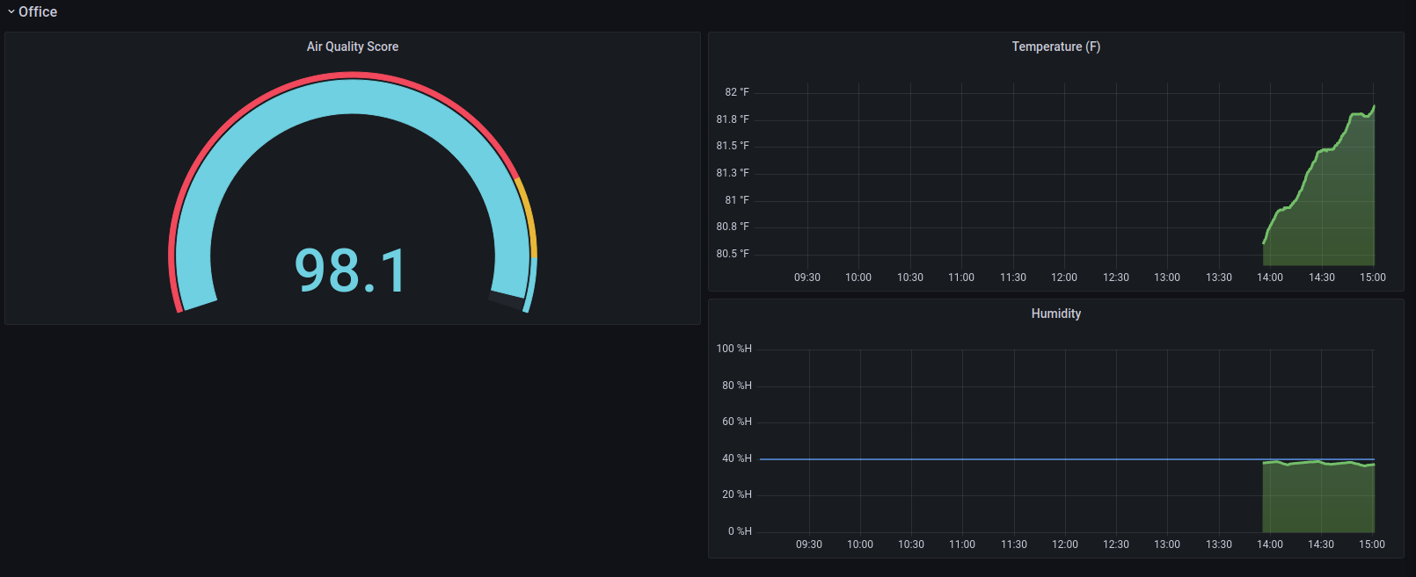This screenshot has height=577, width=1416.
Task: Click the 81.3 °F axis label
Action: tap(733, 173)
